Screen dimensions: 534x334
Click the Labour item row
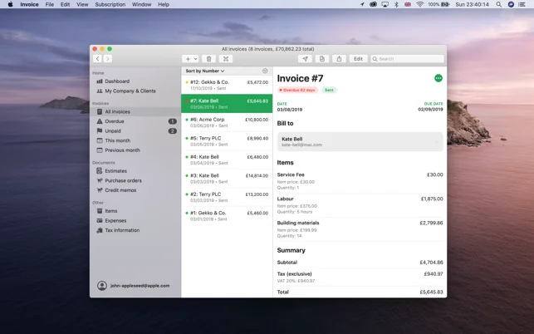360,205
